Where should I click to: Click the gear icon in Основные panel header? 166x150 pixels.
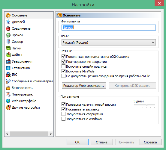point(60,15)
